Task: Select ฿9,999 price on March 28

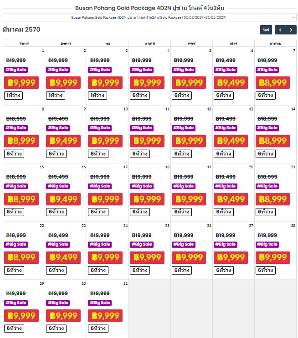Action: pyautogui.click(x=272, y=257)
